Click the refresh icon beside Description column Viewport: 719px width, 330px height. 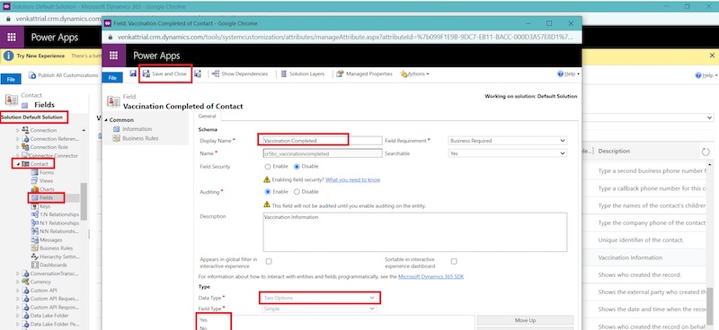(x=706, y=151)
